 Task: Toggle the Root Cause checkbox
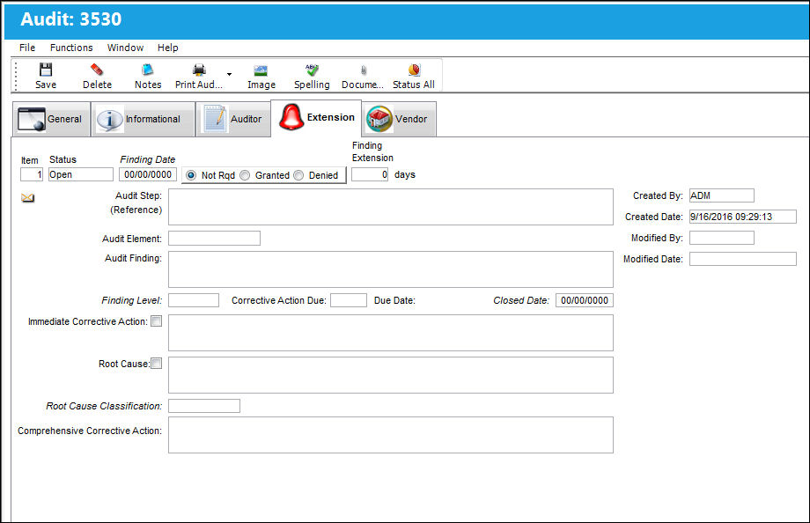click(x=157, y=364)
